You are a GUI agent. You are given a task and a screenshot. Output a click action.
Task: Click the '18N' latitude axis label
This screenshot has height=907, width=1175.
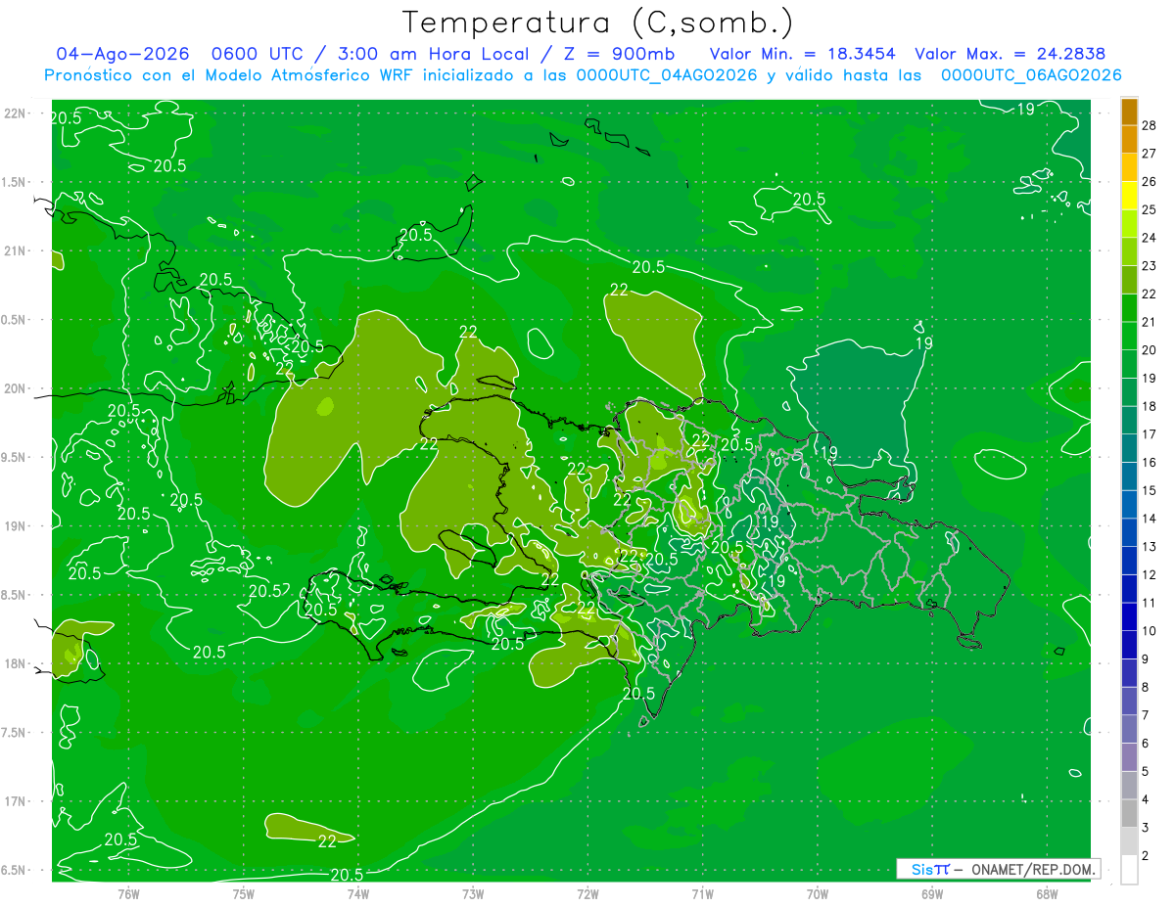pos(17,663)
